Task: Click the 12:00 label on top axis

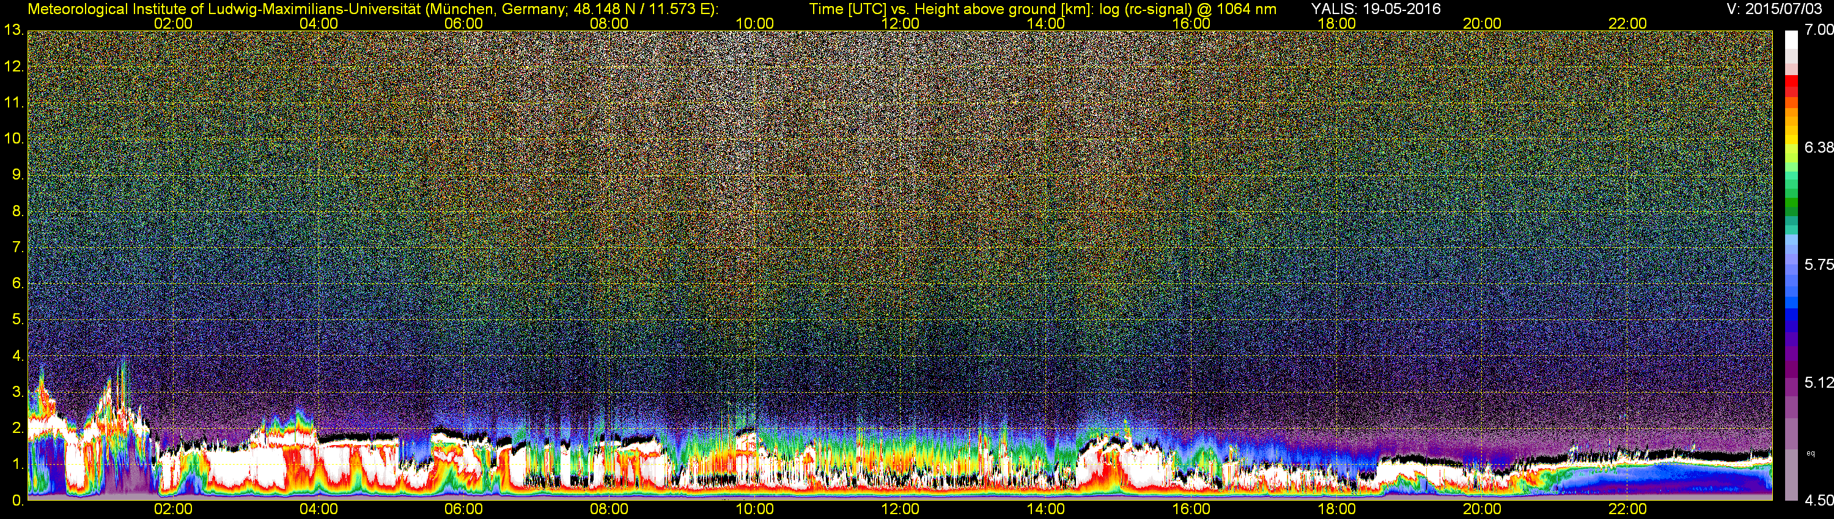Action: [900, 23]
